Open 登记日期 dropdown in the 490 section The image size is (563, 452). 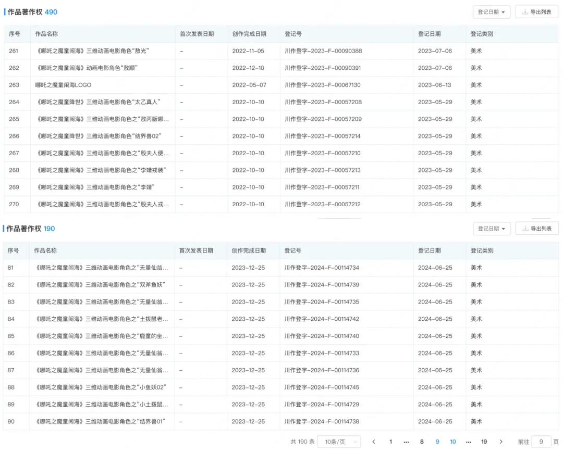click(x=492, y=12)
